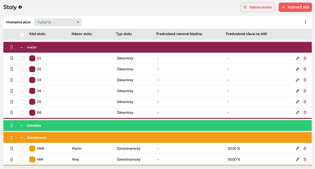Check the box for table 05

tap(22, 102)
